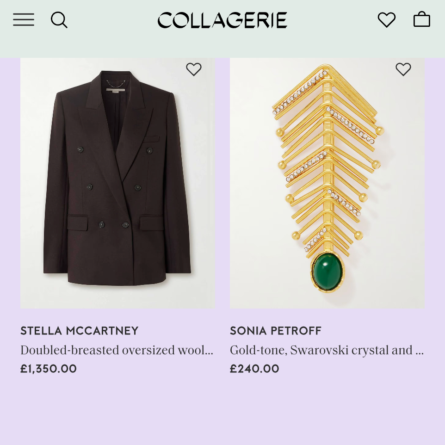Viewport: 445px width, 445px height.
Task: Click the Stella McCartney brand name
Action: (x=80, y=331)
